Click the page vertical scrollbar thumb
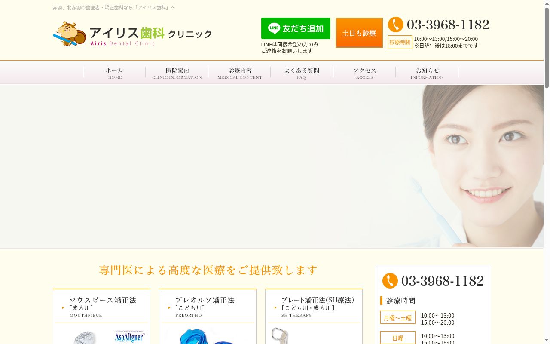This screenshot has height=344, width=550. 547,48
